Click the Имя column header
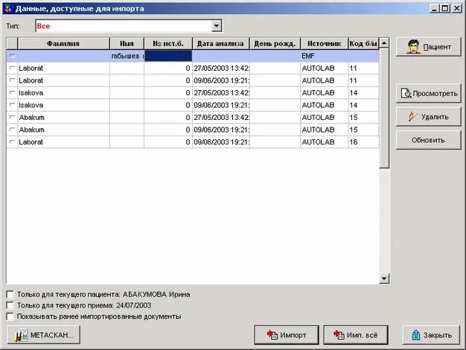Viewport: 466px width, 350px height. (x=127, y=44)
